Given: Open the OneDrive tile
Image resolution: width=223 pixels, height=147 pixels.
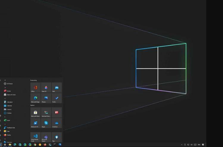Looking at the screenshot, I should [57, 123].
